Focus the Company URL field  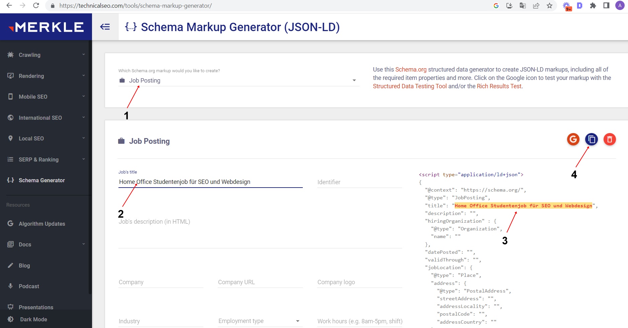pyautogui.click(x=260, y=282)
